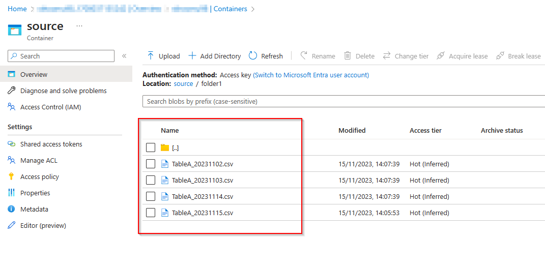Click the Rename toolbar icon

coord(304,56)
